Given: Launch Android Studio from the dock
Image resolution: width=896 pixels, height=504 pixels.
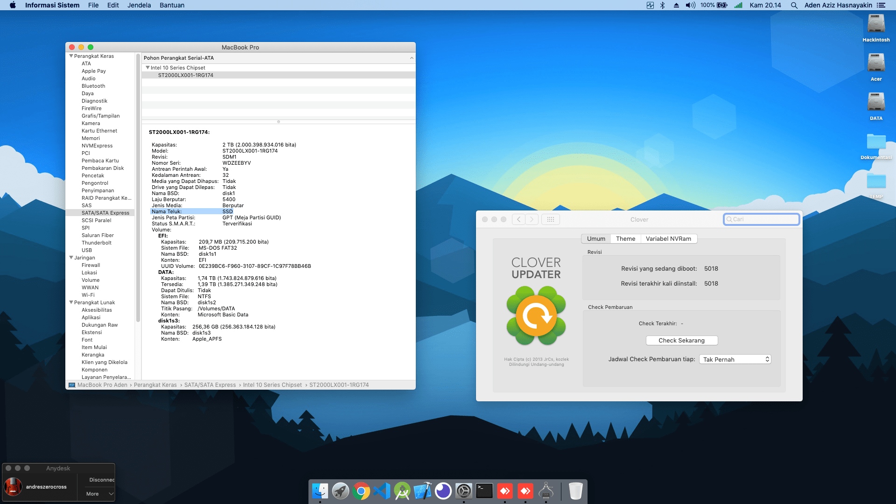Looking at the screenshot, I should point(402,491).
